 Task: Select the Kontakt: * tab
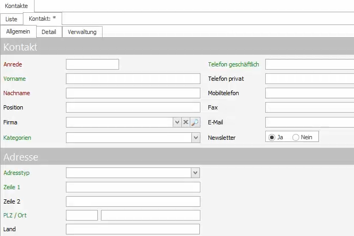[42, 19]
